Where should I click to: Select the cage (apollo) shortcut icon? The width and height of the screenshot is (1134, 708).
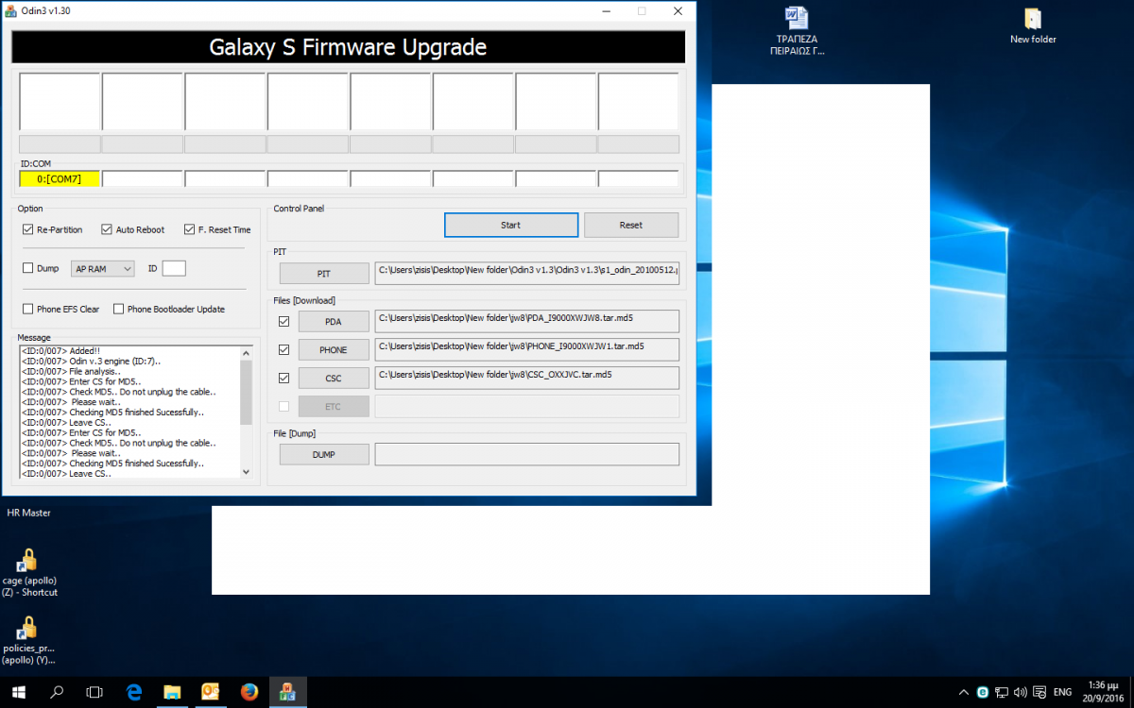(x=28, y=572)
